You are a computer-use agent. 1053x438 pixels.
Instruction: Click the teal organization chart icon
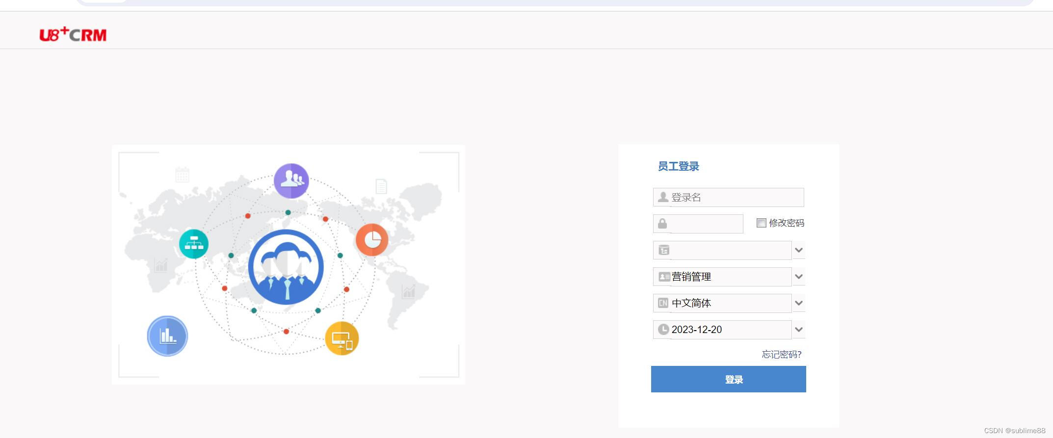[x=194, y=244]
